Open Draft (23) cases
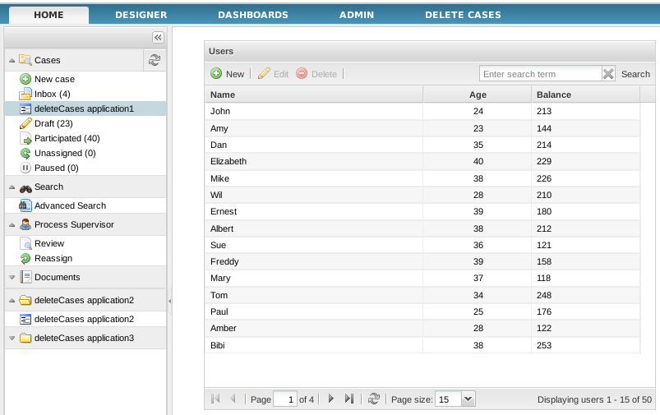The width and height of the screenshot is (660, 415). point(53,123)
